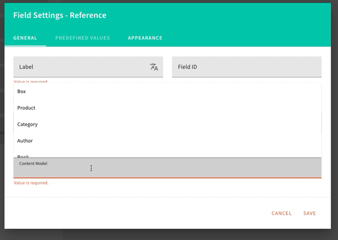Choose Category in the content model list
338x240 pixels.
pyautogui.click(x=167, y=124)
